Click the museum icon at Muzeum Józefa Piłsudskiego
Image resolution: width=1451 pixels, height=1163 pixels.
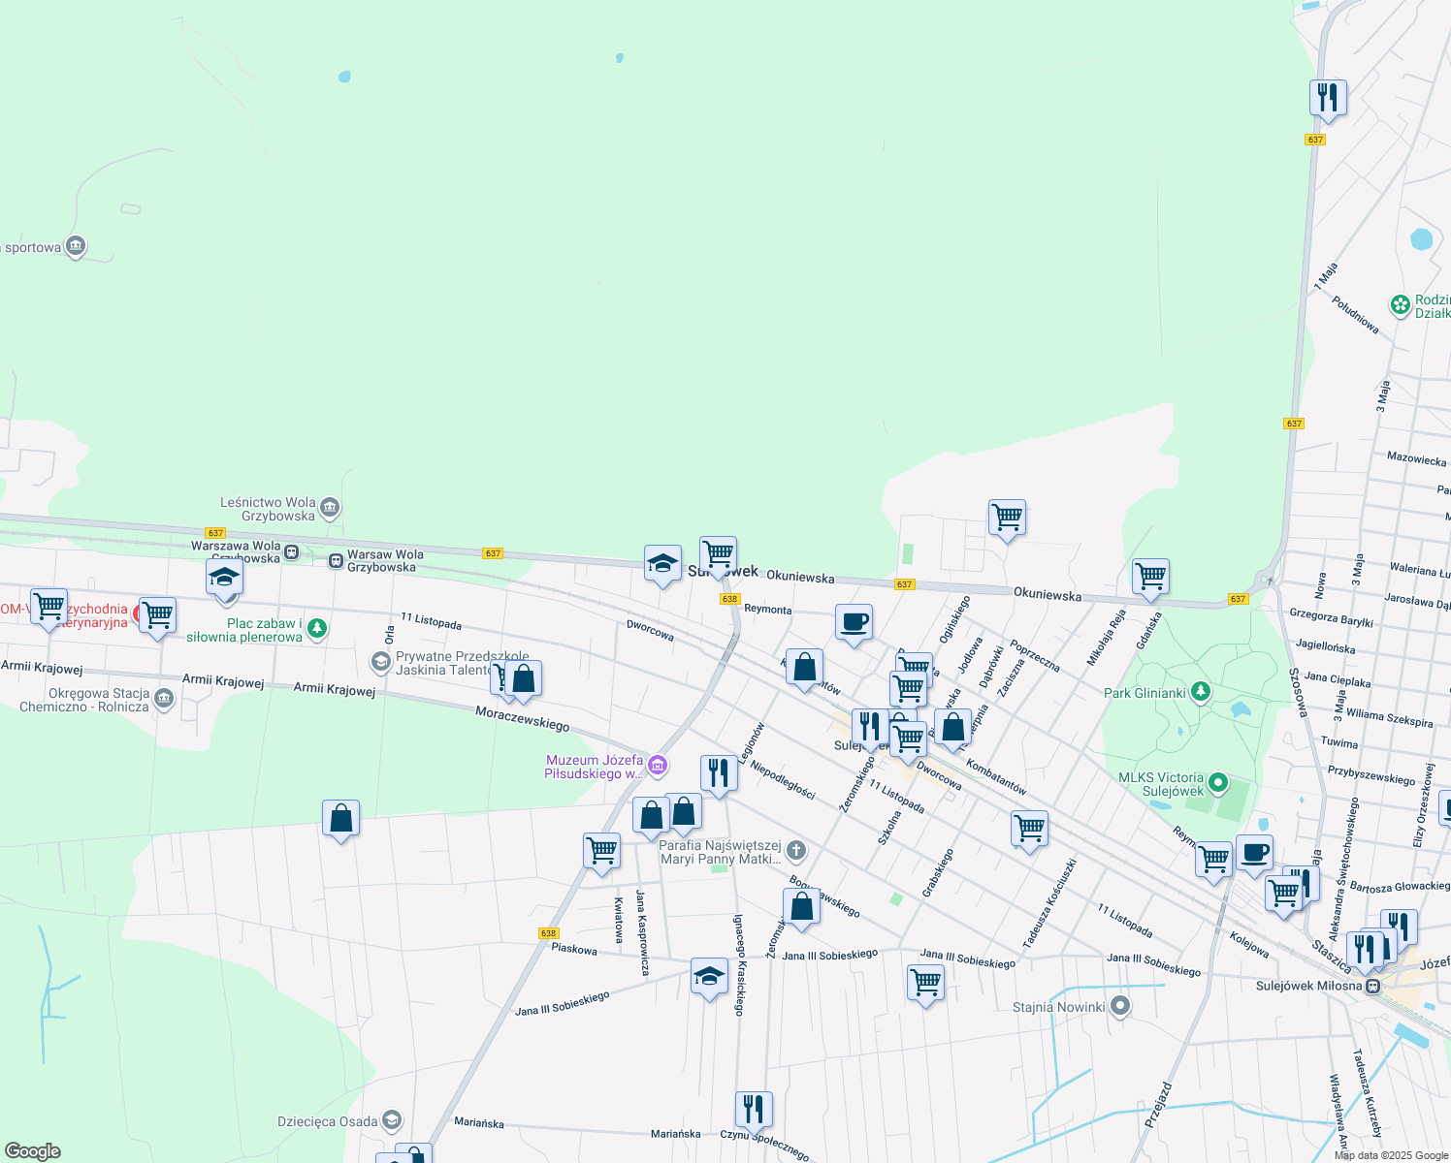click(x=656, y=766)
